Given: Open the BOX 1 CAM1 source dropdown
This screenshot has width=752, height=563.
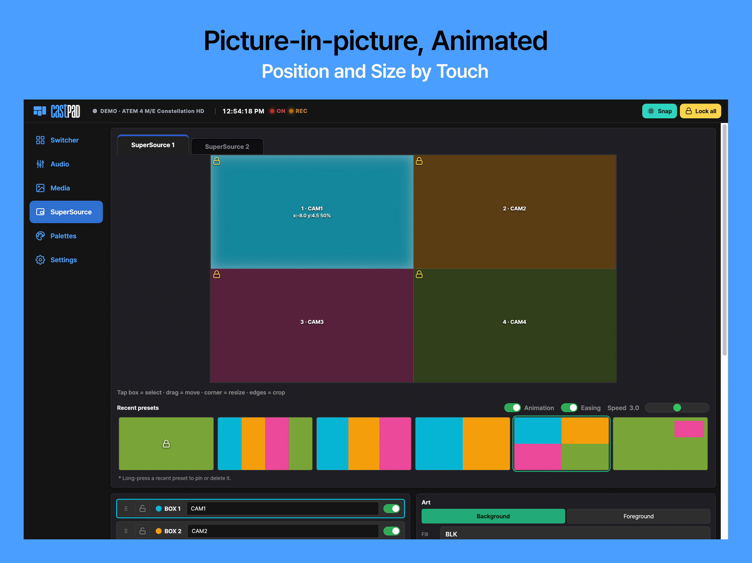Looking at the screenshot, I should (282, 508).
